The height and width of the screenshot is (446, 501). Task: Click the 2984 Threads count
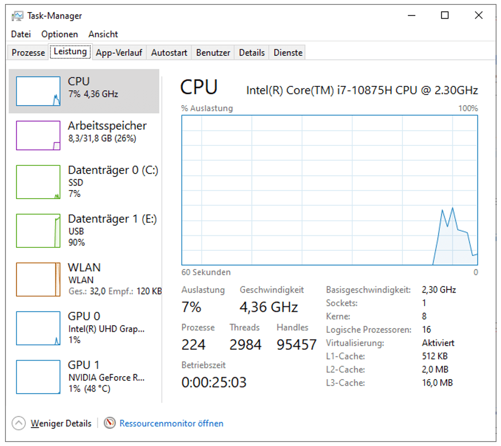click(x=245, y=344)
